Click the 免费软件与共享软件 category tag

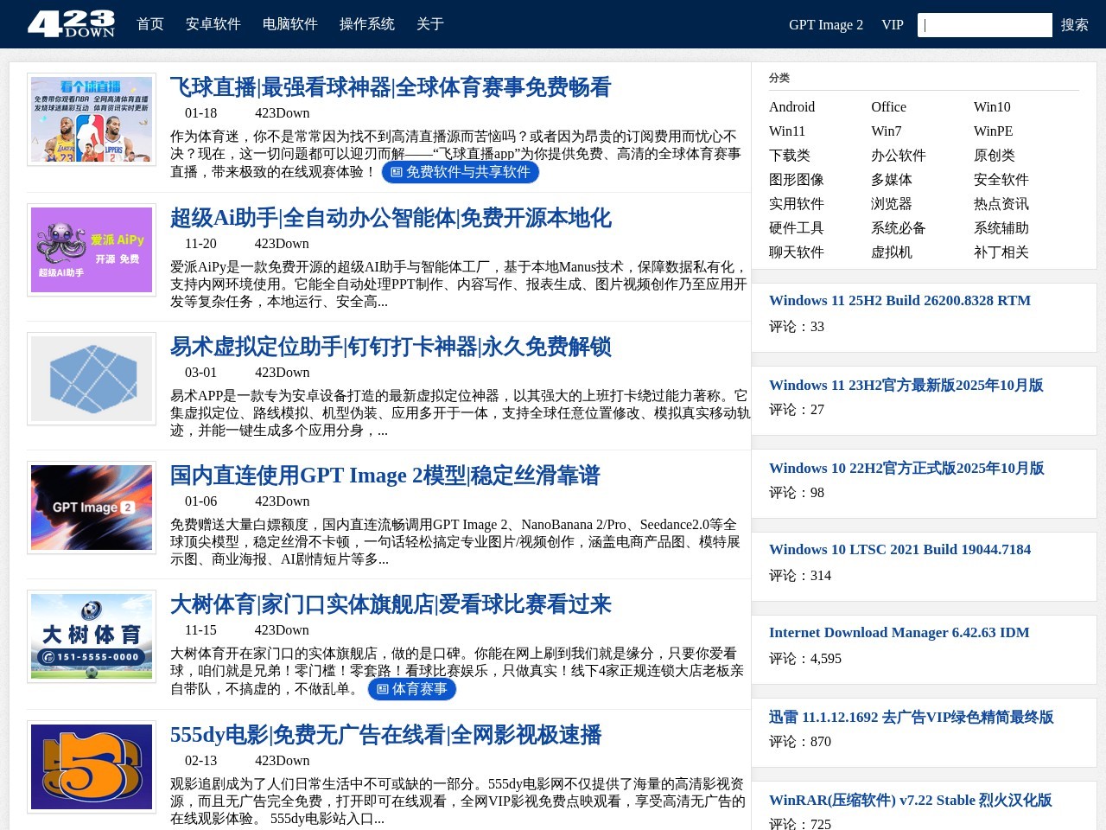click(461, 172)
